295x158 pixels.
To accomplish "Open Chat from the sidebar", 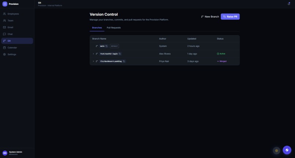I will click(x=17, y=34).
